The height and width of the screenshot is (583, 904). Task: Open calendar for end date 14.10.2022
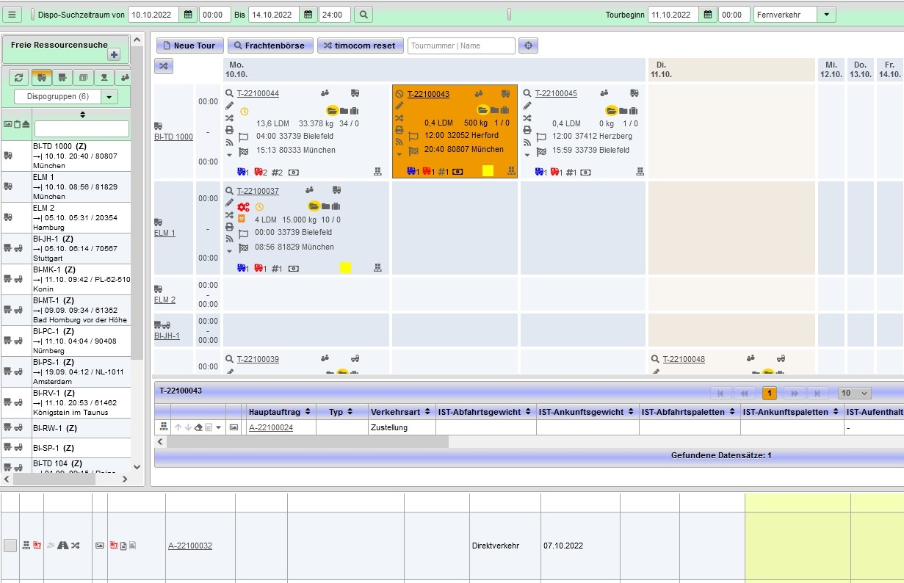point(308,15)
